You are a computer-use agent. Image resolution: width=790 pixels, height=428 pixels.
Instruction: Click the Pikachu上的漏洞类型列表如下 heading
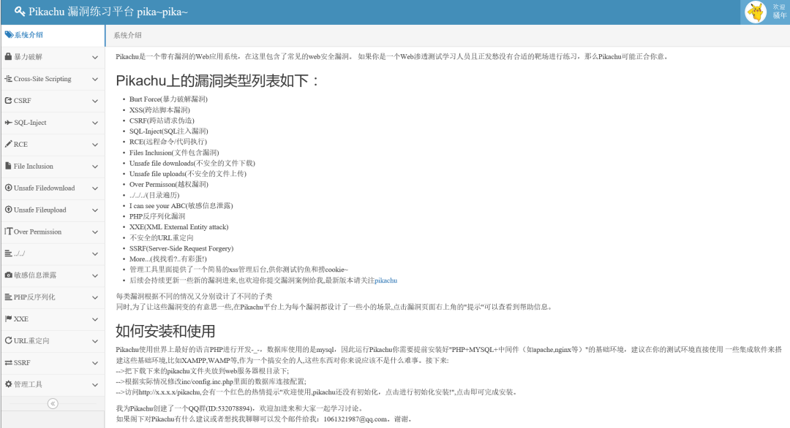(217, 80)
